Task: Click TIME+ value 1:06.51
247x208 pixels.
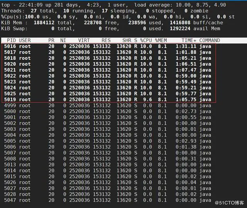Action: point(186,64)
